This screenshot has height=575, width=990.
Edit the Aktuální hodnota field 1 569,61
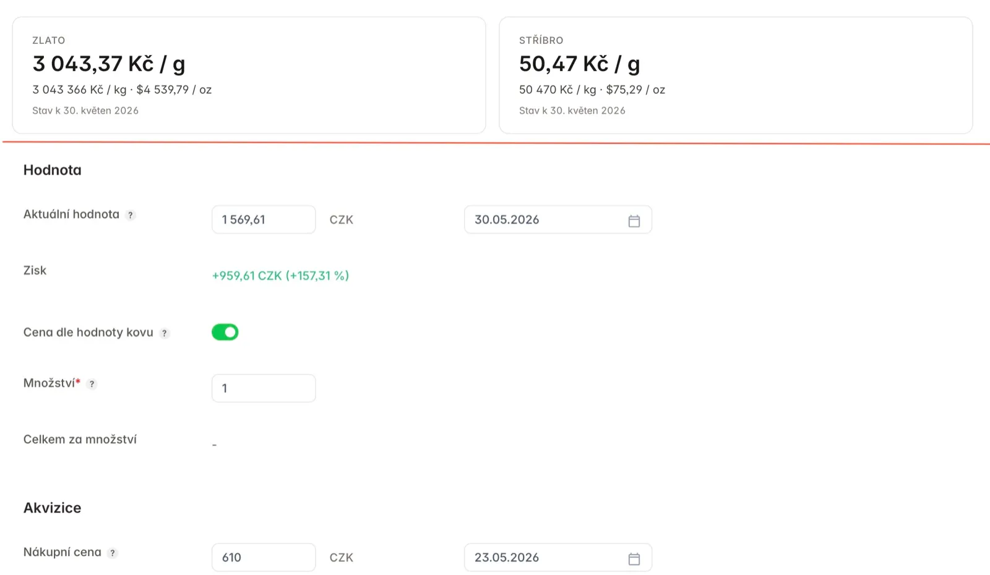click(x=264, y=219)
